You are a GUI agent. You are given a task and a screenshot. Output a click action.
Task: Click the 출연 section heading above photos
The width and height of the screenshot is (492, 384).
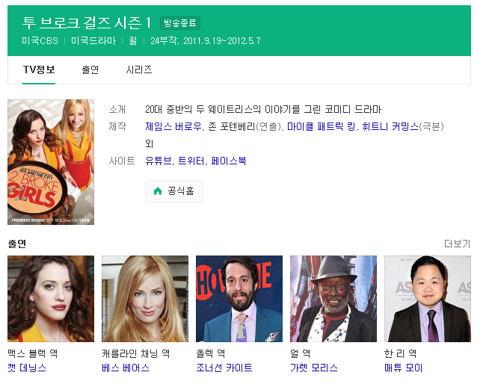17,244
